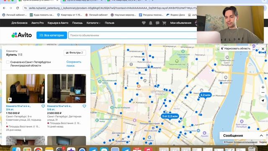Click 'Нарисовать область' button on map
The image size is (268, 151).
(x=235, y=49)
